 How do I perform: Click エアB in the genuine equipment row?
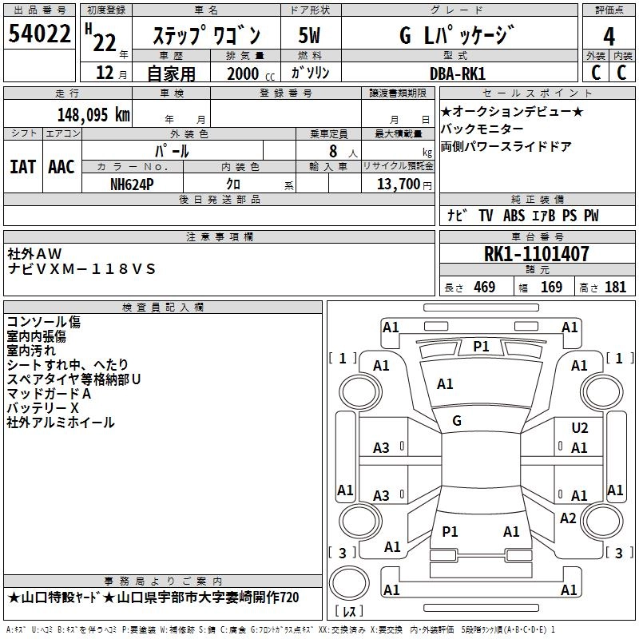pyautogui.click(x=544, y=216)
